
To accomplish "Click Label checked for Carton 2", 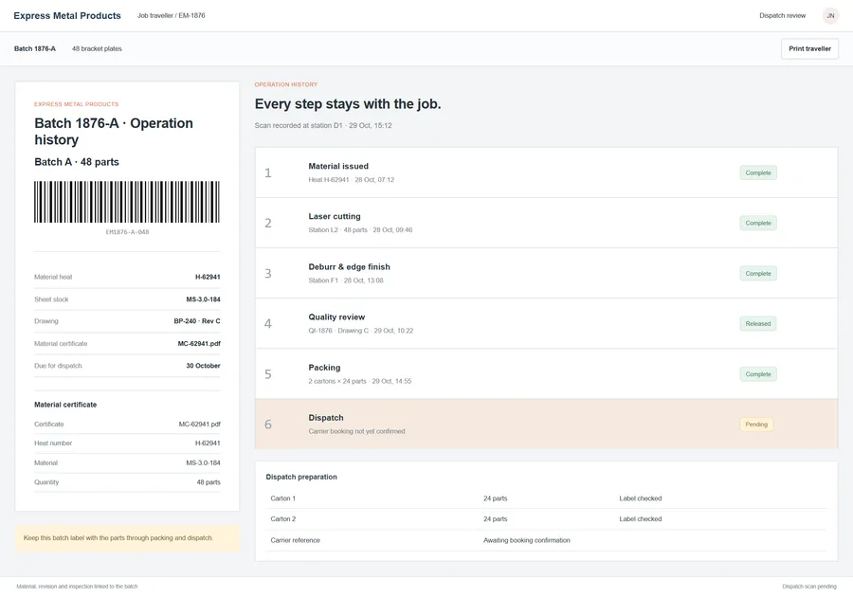I will pyautogui.click(x=641, y=519).
